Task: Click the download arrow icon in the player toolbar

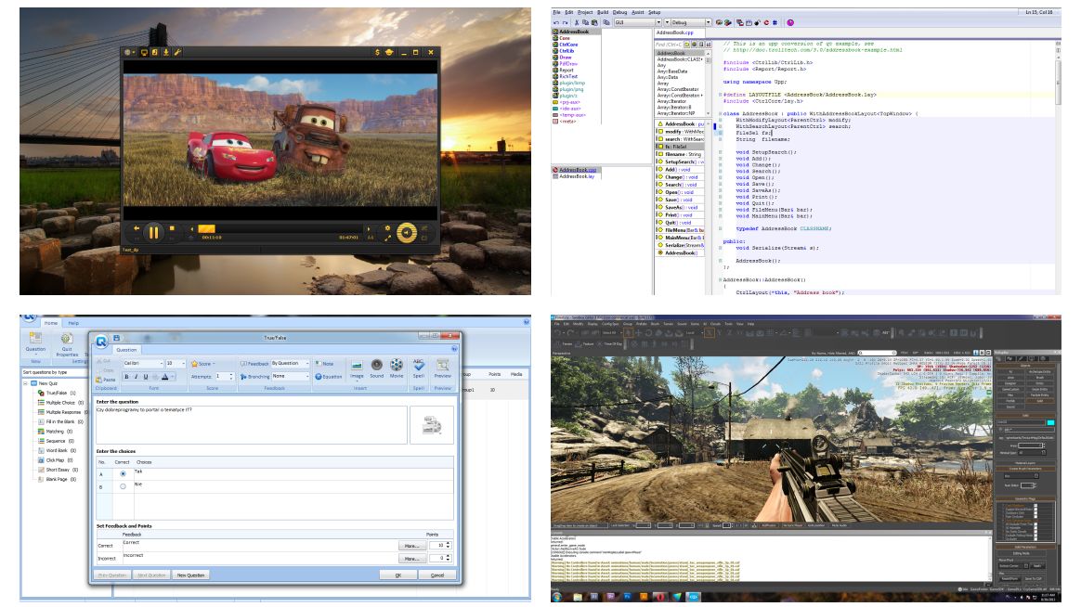Action: [166, 53]
